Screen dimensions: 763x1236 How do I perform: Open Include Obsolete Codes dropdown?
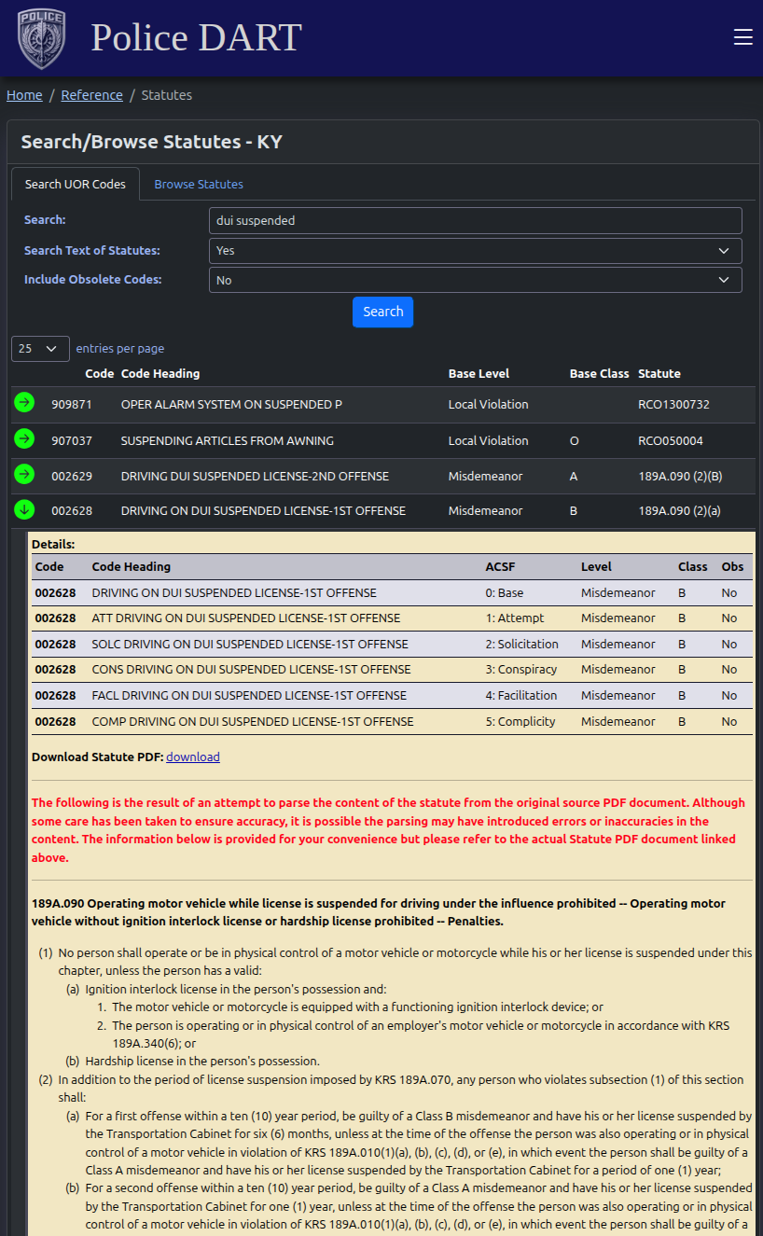[x=475, y=280]
